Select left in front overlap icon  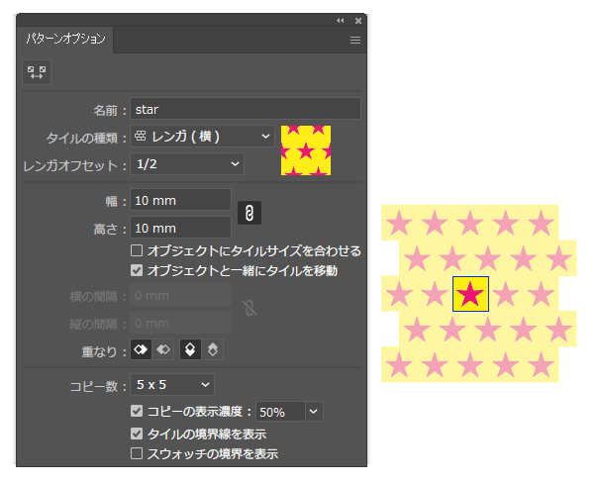pos(142,350)
